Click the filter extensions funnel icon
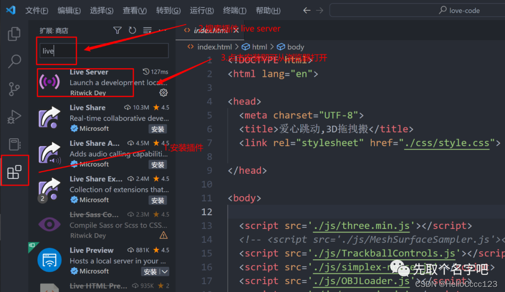The image size is (505, 292). (x=117, y=30)
